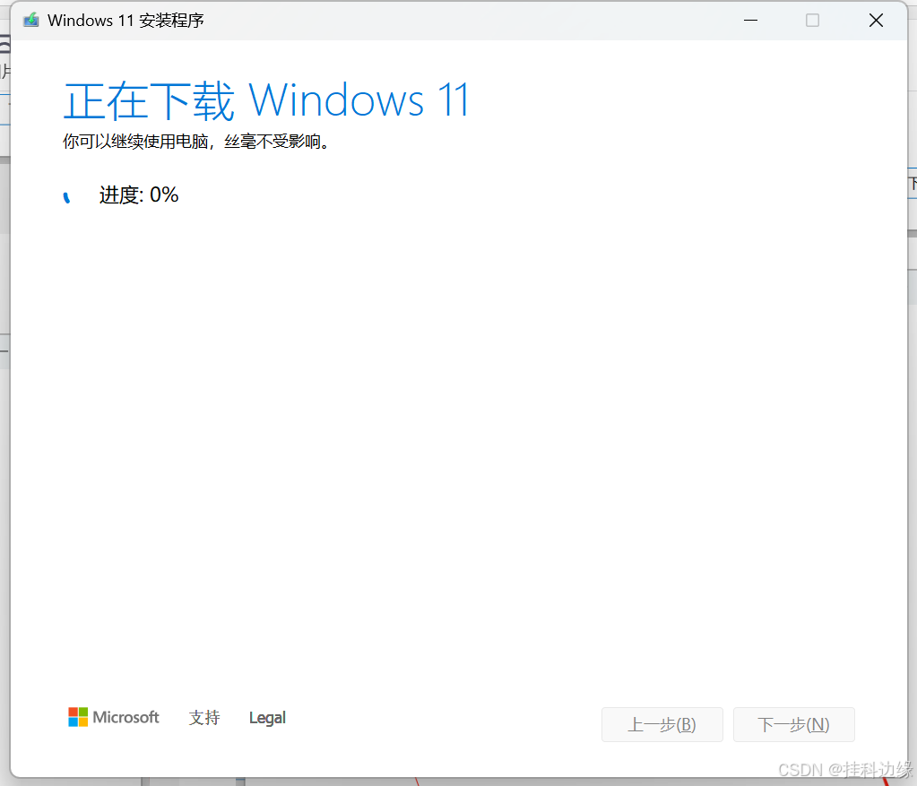The width and height of the screenshot is (917, 786).
Task: Click the Windows 11 安装程序 title text
Action: 125,21
